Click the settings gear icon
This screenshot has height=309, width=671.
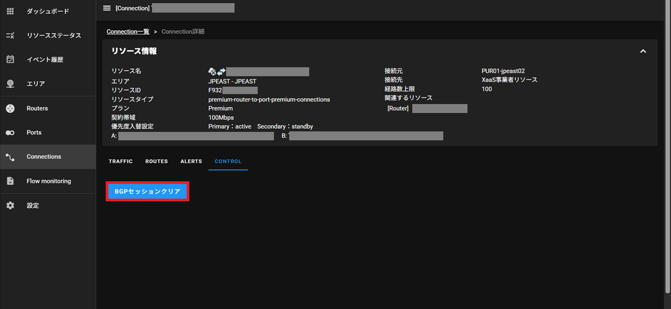coord(10,205)
